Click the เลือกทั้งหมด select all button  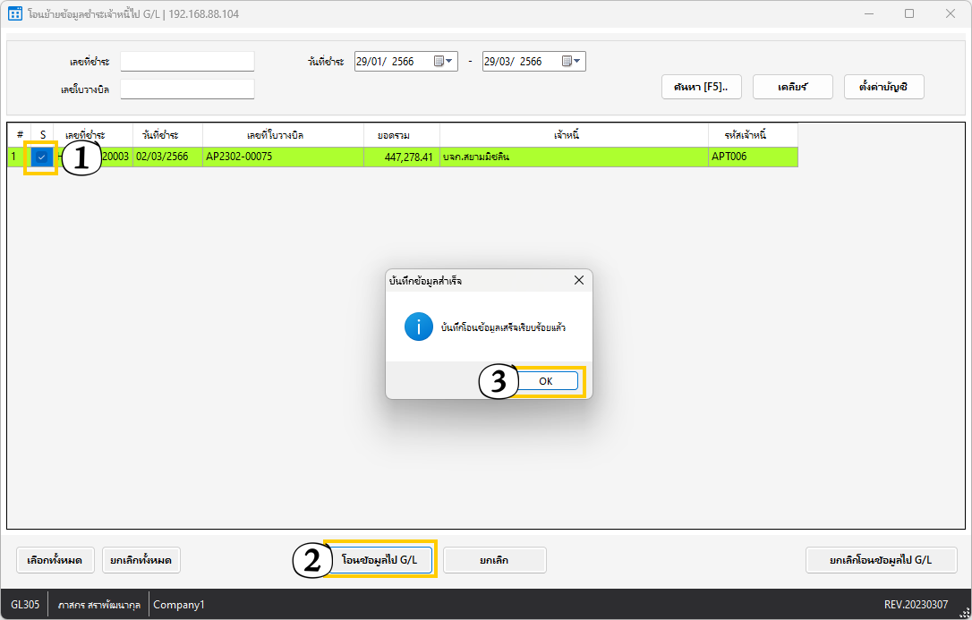pos(55,560)
